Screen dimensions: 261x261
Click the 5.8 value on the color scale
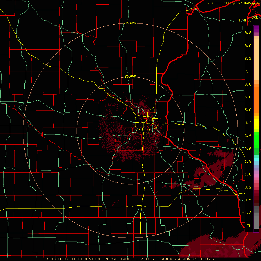click(x=248, y=97)
